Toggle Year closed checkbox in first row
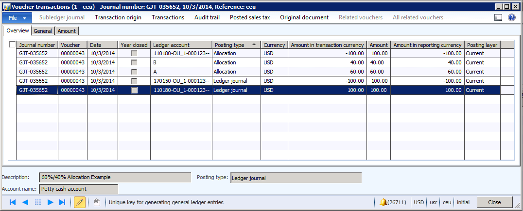The width and height of the screenshot is (523, 211). [134, 53]
